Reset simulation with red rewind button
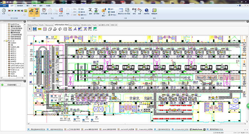The height and width of the screenshot is (134, 249). pos(9,11)
